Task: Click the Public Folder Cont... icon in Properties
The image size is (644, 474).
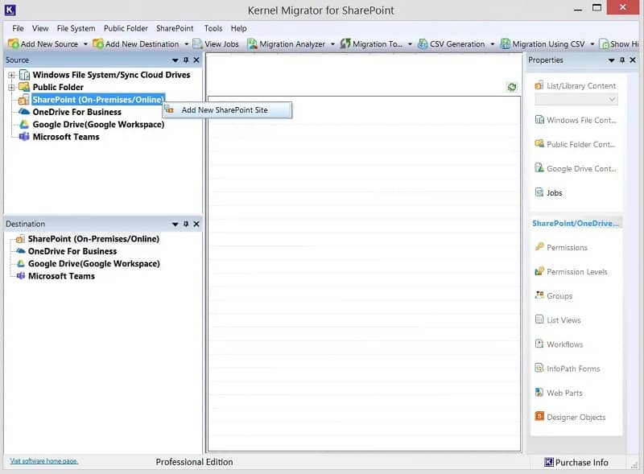Action: coord(539,143)
